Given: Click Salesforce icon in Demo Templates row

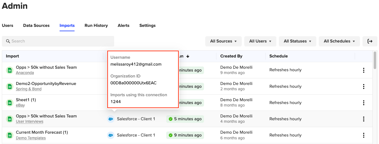Looking at the screenshot, I should 111,135.
